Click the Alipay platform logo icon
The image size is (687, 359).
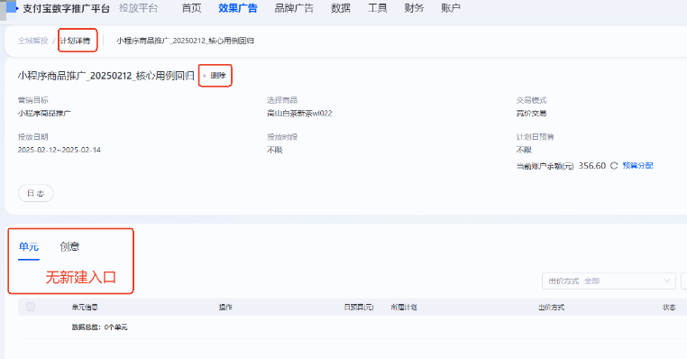click(x=12, y=8)
